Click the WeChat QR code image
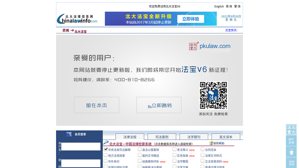The image size is (299, 168). (x=213, y=96)
